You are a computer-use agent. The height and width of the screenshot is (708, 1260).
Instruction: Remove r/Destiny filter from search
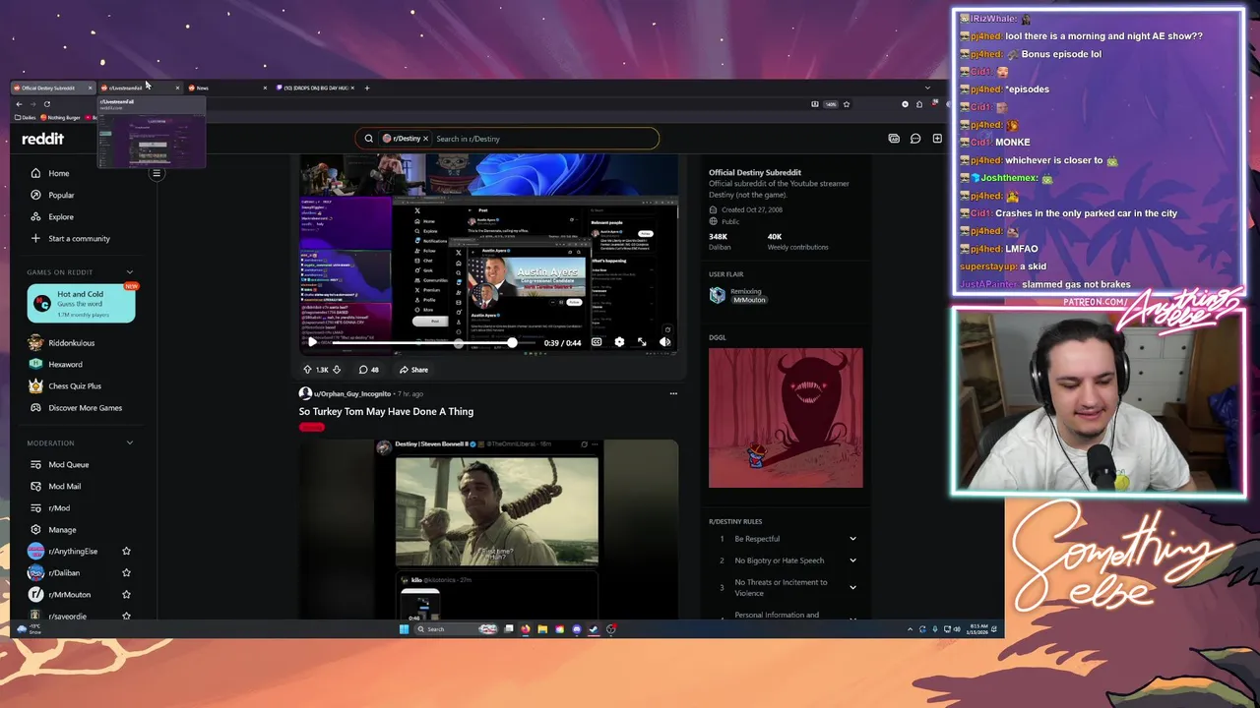[425, 139]
